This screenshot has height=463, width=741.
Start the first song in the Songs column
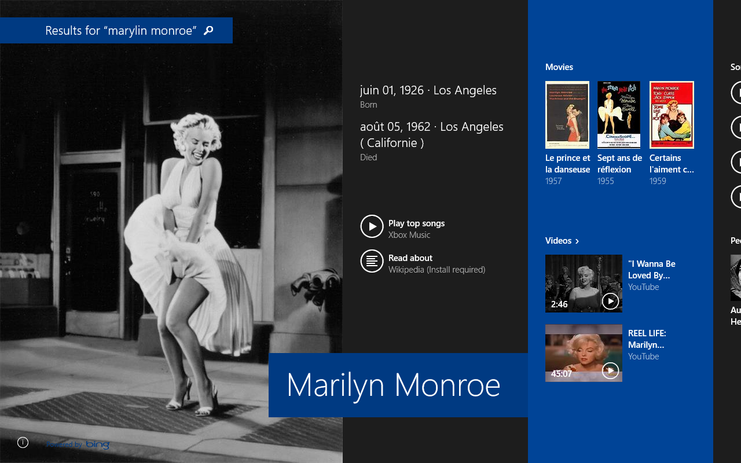tap(736, 93)
